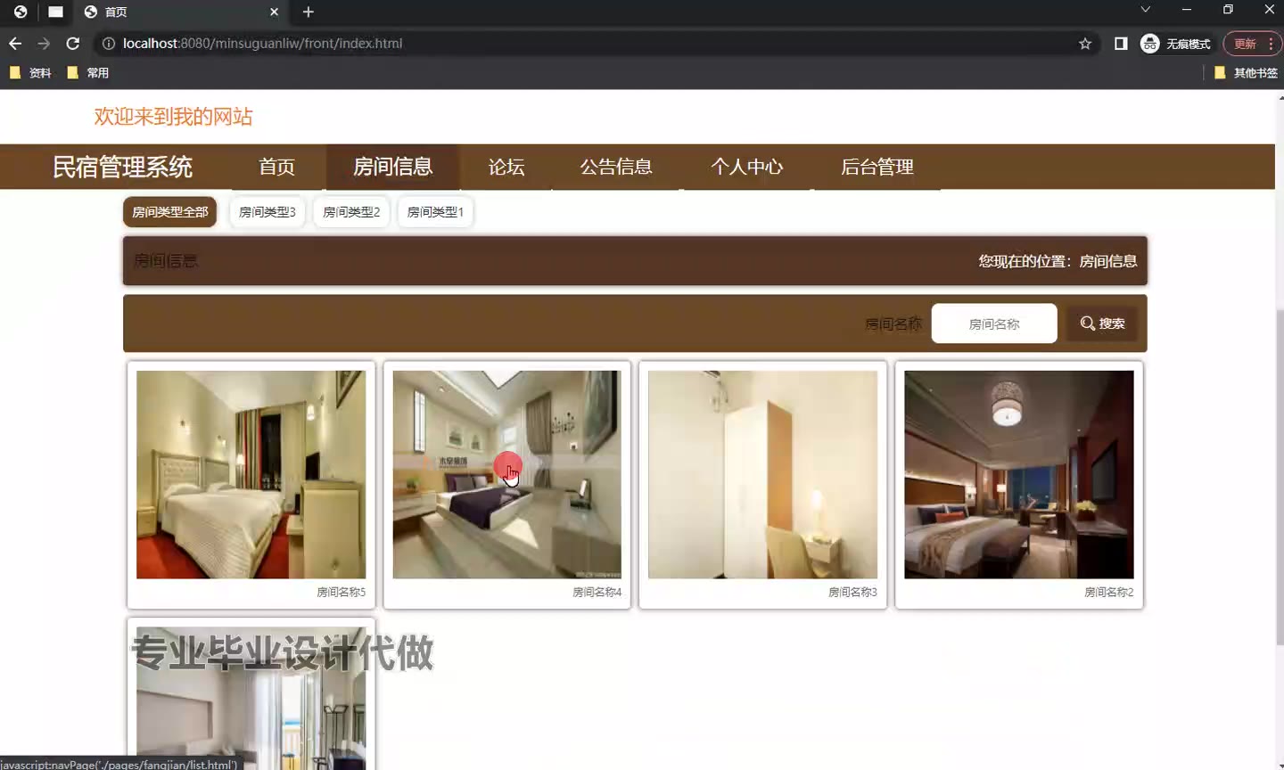The image size is (1284, 770).
Task: Open new tab with plus icon
Action: coord(309,12)
